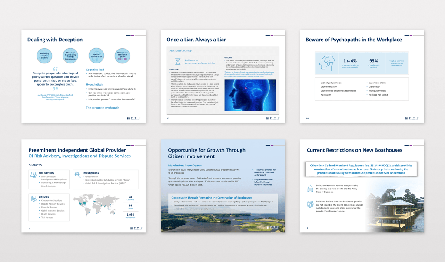Click the hourglass icon in Psychological Study
Viewport: 445px width, 262px height.
pyautogui.click(x=173, y=60)
